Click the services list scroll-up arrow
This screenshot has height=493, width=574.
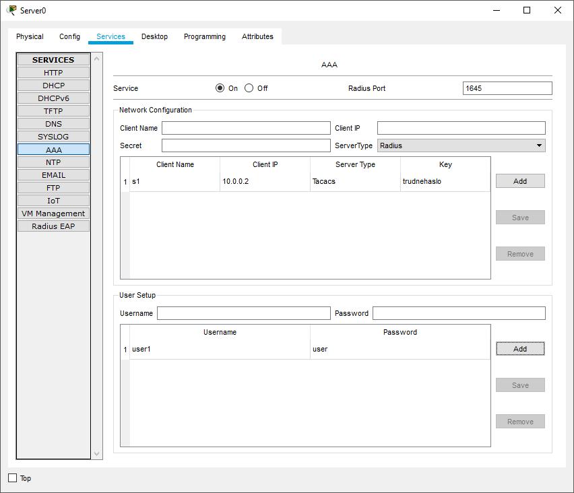point(96,59)
